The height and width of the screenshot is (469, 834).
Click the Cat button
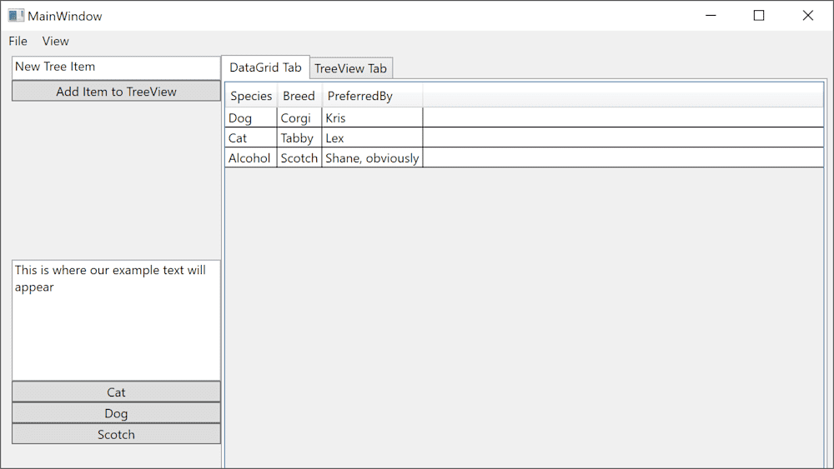pos(116,392)
